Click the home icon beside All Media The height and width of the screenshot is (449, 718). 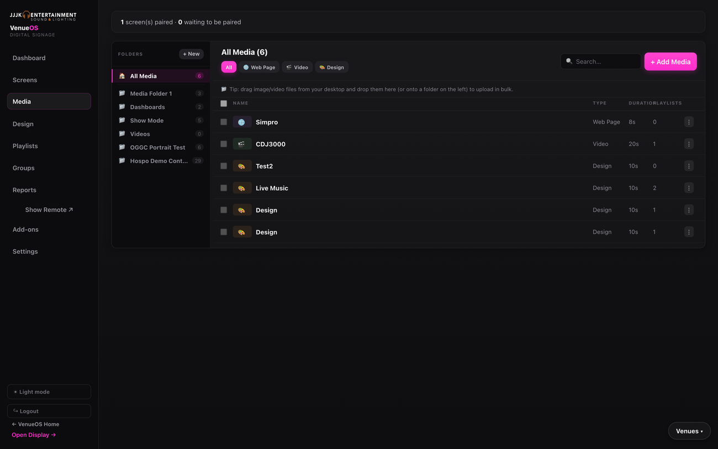tap(122, 76)
